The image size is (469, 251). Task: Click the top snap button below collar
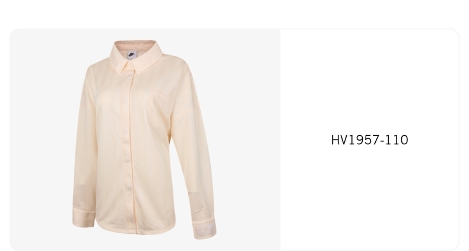pos(123,102)
